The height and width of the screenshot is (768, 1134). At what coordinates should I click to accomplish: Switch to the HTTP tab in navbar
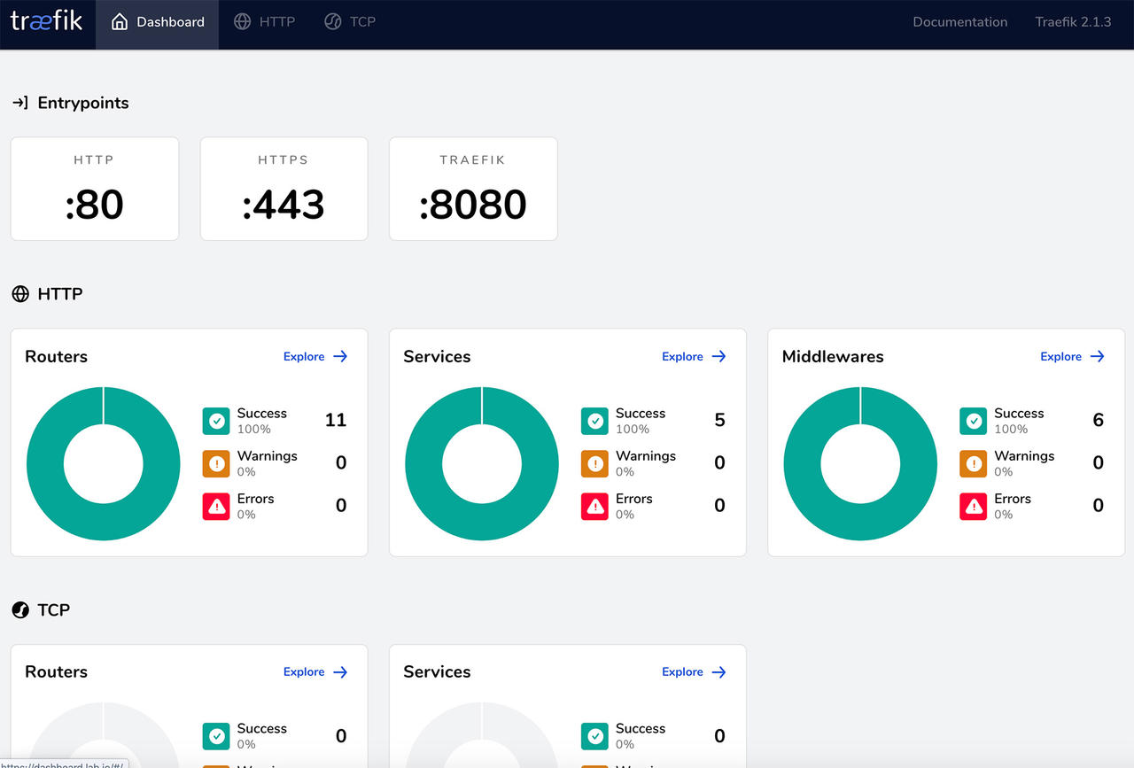264,22
